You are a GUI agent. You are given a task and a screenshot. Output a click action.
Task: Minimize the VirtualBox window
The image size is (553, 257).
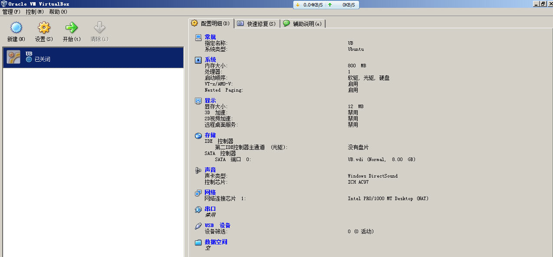(537, 4)
